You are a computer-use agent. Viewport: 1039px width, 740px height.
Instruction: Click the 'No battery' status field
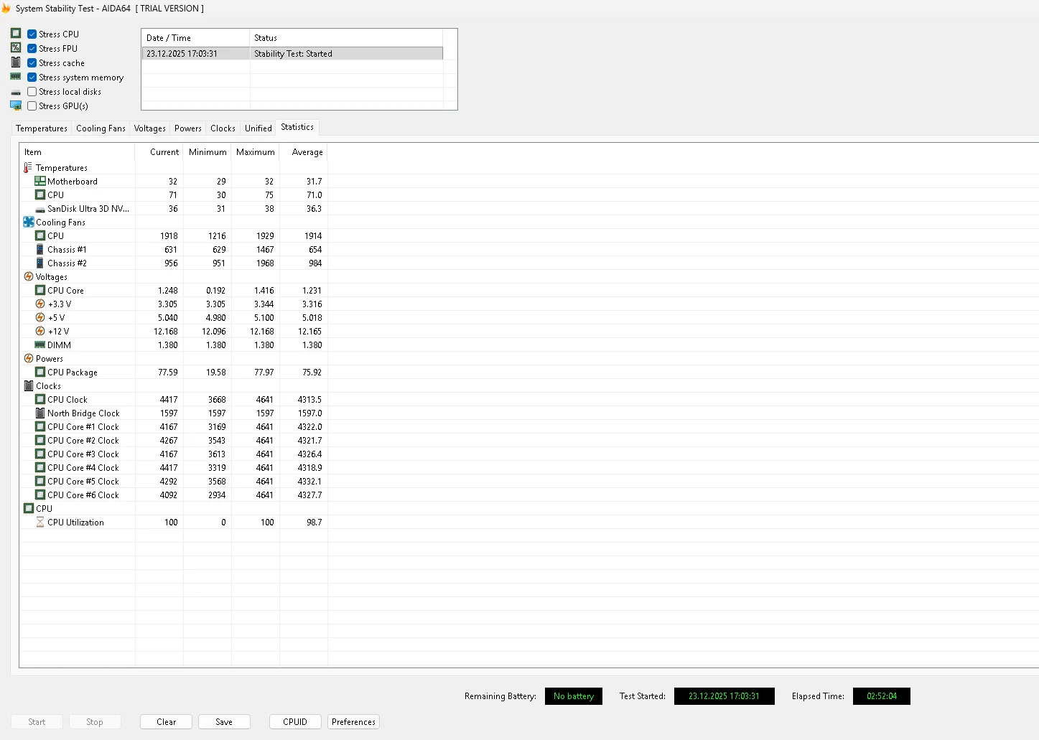pyautogui.click(x=574, y=696)
